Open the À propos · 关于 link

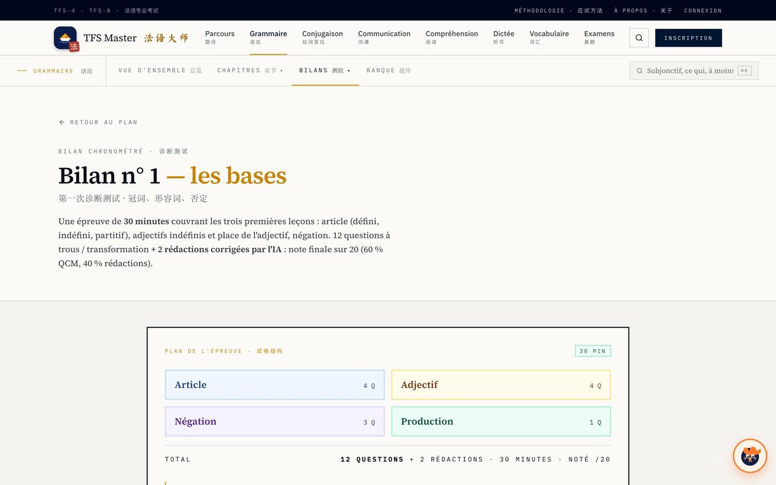pyautogui.click(x=643, y=11)
